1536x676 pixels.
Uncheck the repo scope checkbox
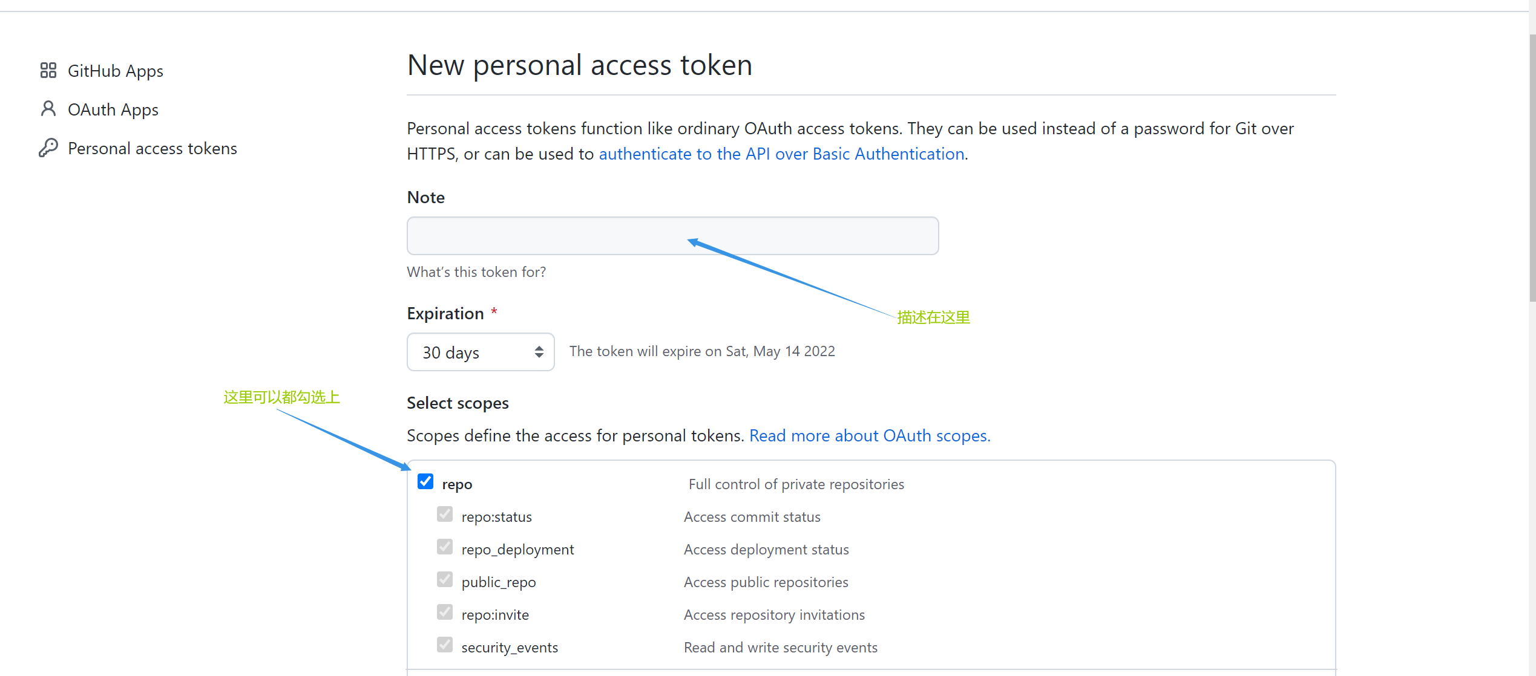(425, 482)
